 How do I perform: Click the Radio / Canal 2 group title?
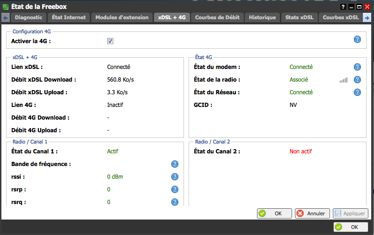[x=213, y=142]
